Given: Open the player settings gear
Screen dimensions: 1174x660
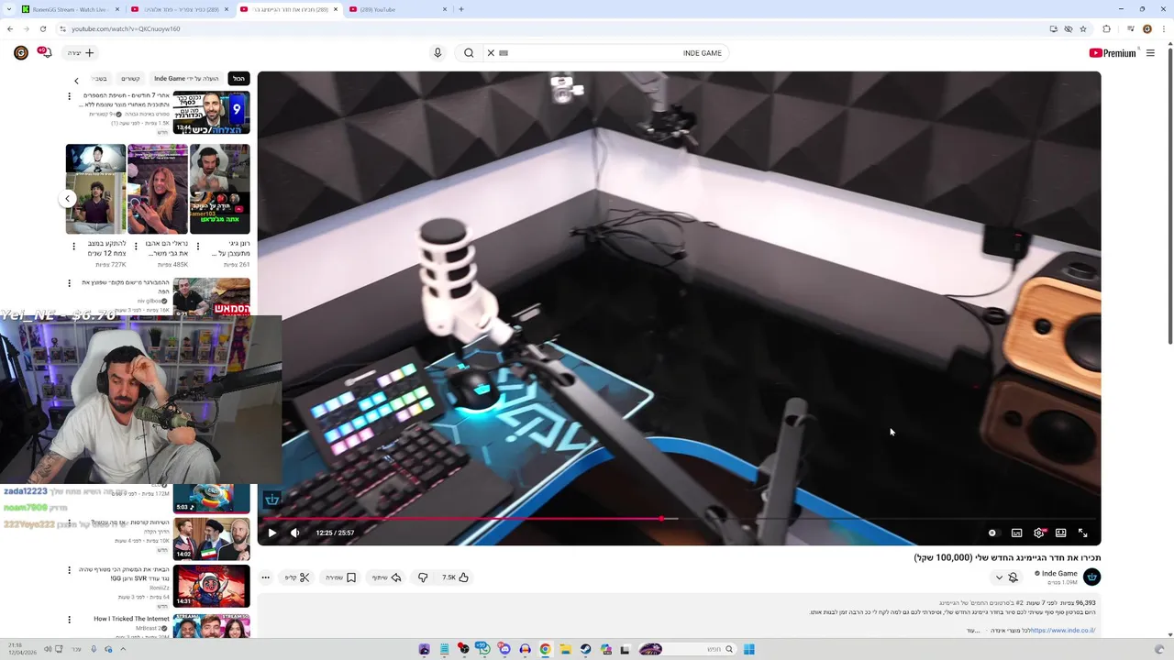Looking at the screenshot, I should [x=1038, y=533].
